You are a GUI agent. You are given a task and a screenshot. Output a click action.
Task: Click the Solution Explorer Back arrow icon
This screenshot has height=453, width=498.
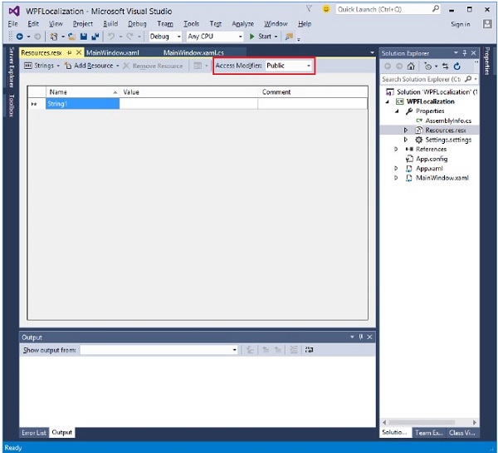[388, 66]
